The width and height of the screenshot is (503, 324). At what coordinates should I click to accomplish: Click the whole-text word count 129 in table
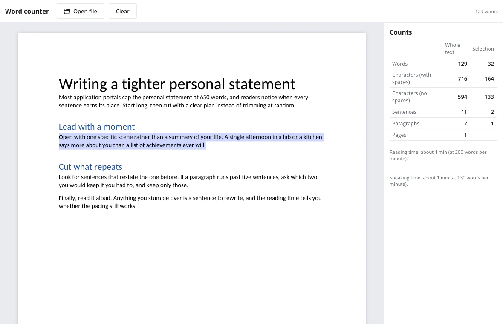[462, 64]
